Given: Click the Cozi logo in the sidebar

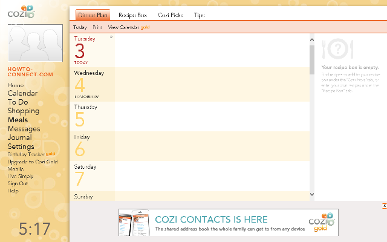Looking at the screenshot, I should point(21,11).
